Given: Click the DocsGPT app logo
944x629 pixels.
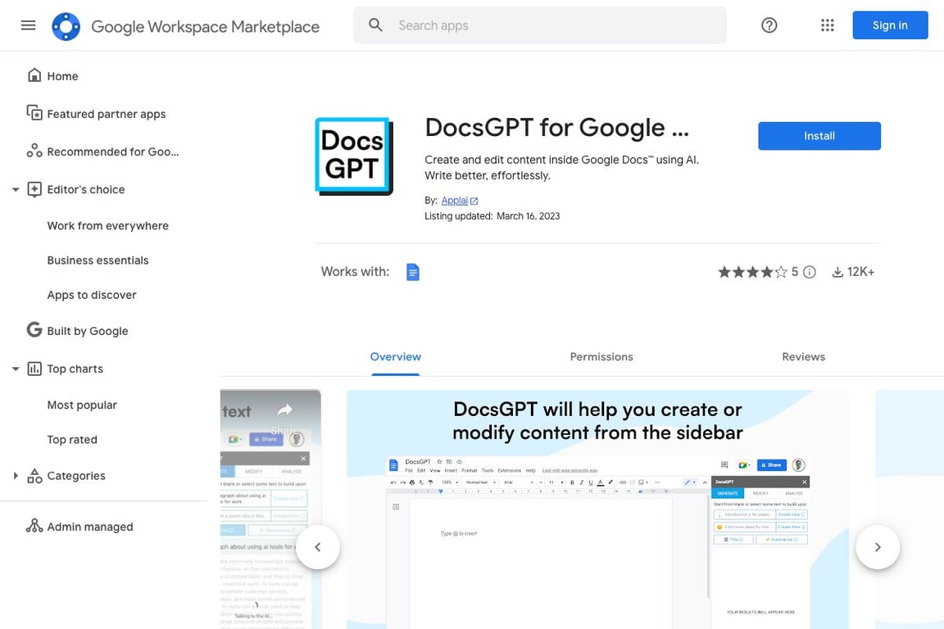Looking at the screenshot, I should coord(354,156).
